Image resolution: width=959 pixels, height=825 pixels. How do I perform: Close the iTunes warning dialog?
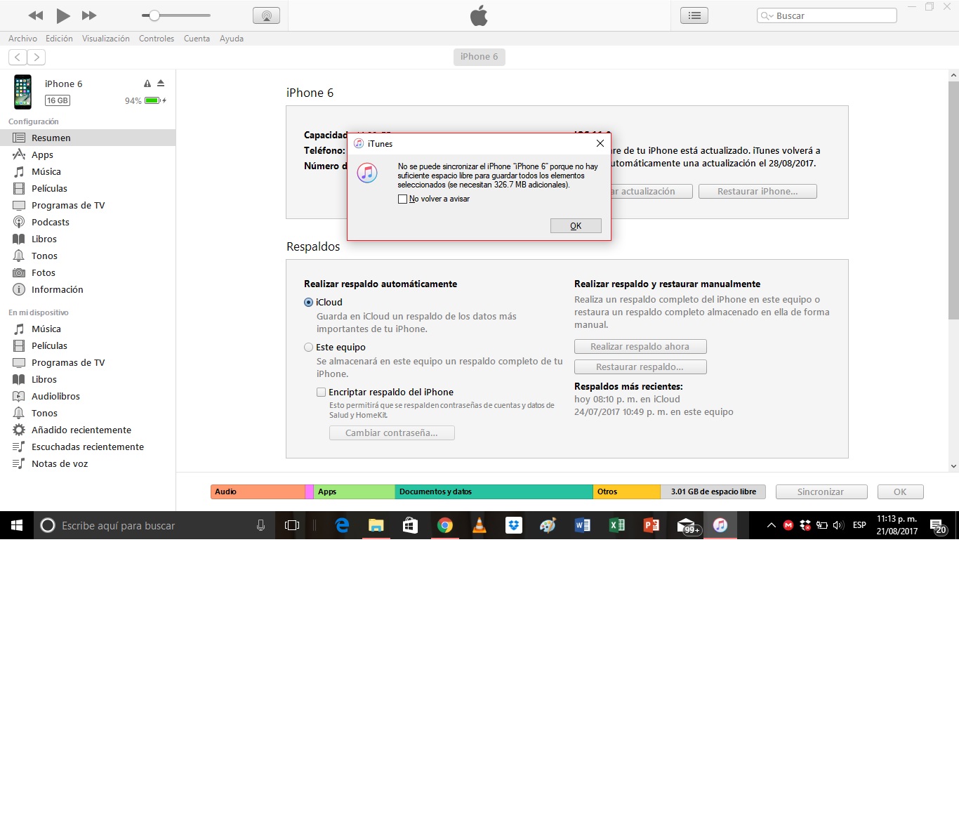[600, 143]
